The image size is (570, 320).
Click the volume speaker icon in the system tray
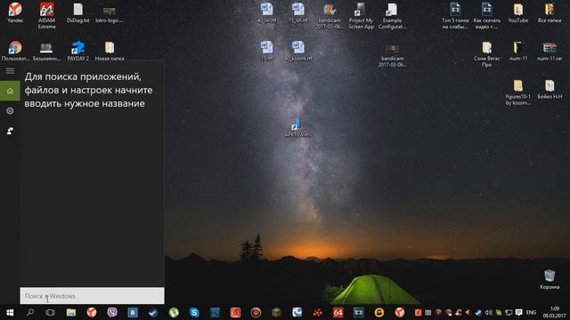coord(488,312)
